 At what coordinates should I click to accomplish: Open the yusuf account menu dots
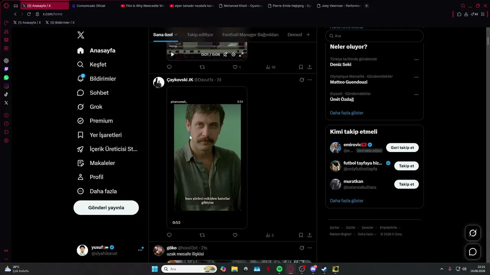pyautogui.click(x=140, y=250)
